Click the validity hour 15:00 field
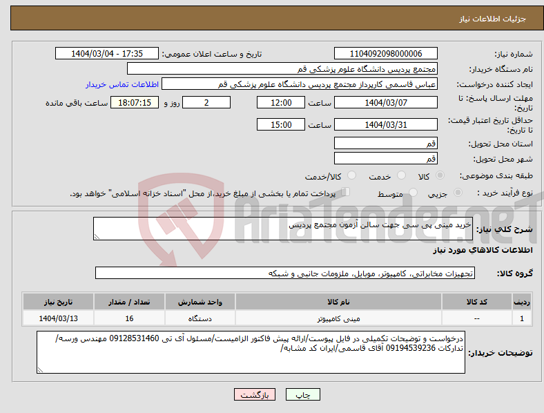 point(281,124)
